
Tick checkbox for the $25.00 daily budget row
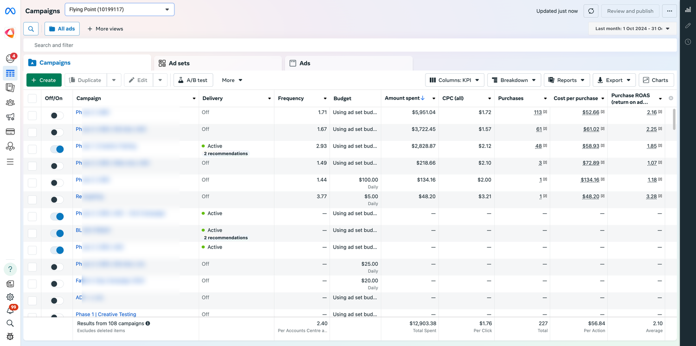click(x=32, y=267)
